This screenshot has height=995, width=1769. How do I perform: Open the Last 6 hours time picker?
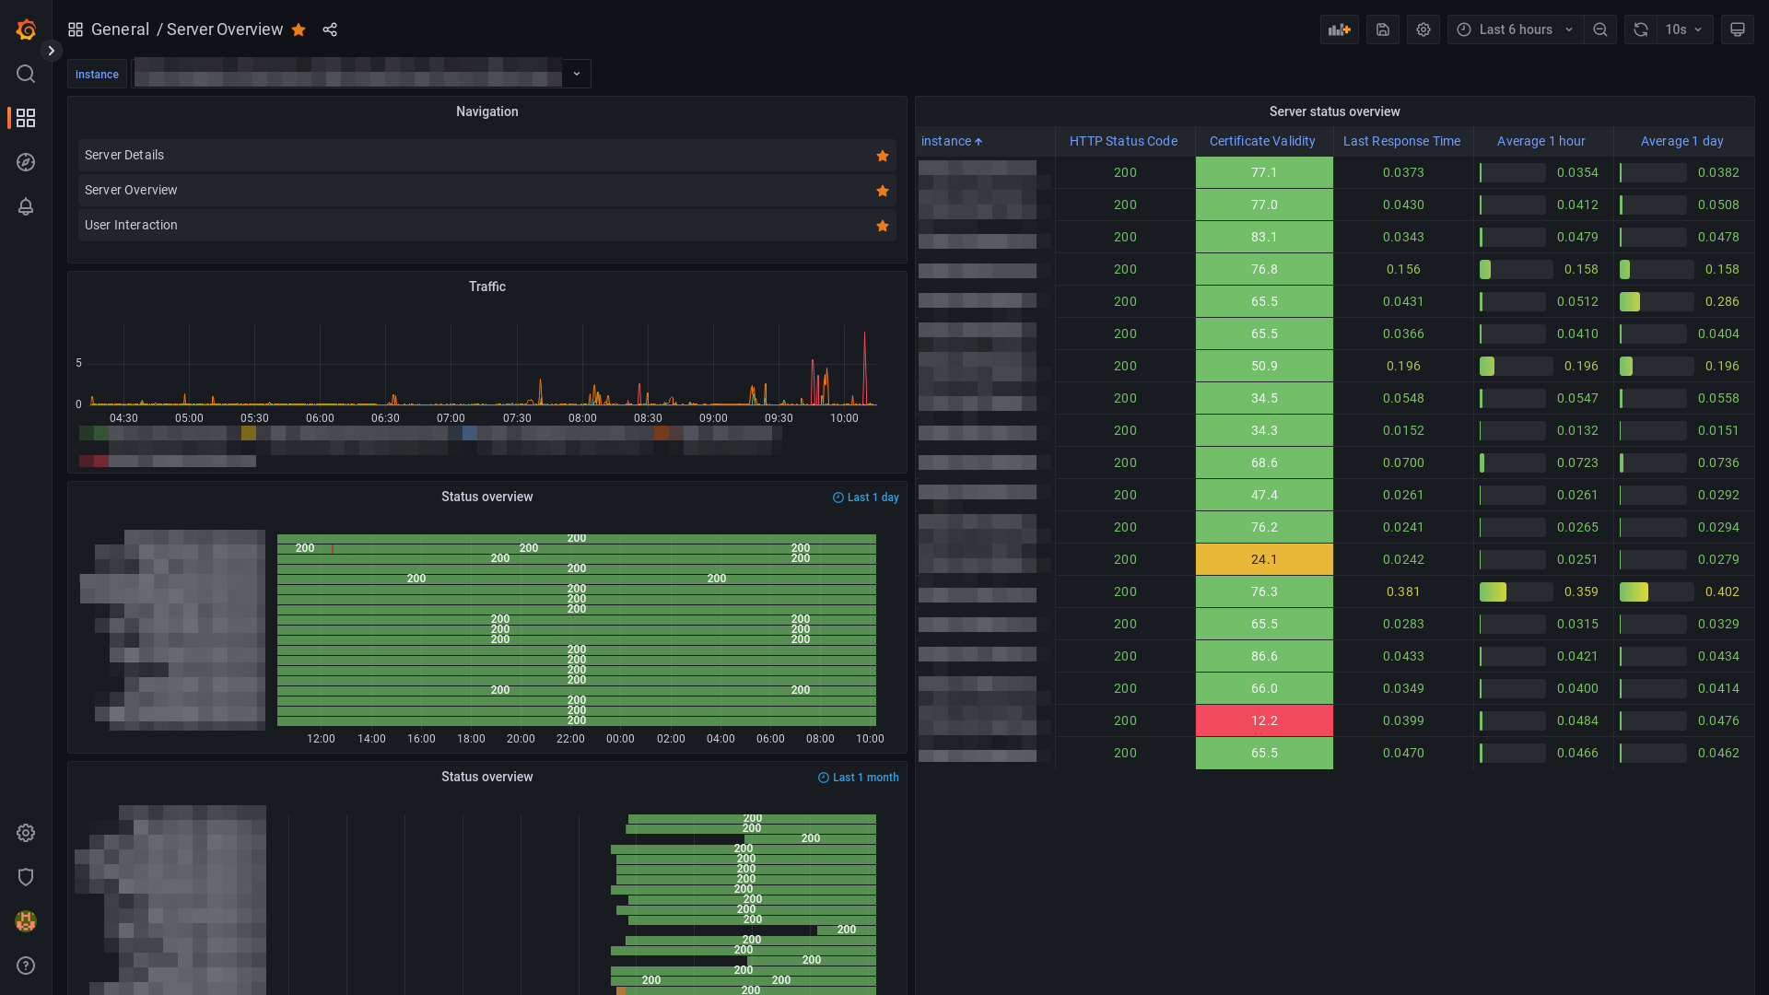[x=1515, y=29]
